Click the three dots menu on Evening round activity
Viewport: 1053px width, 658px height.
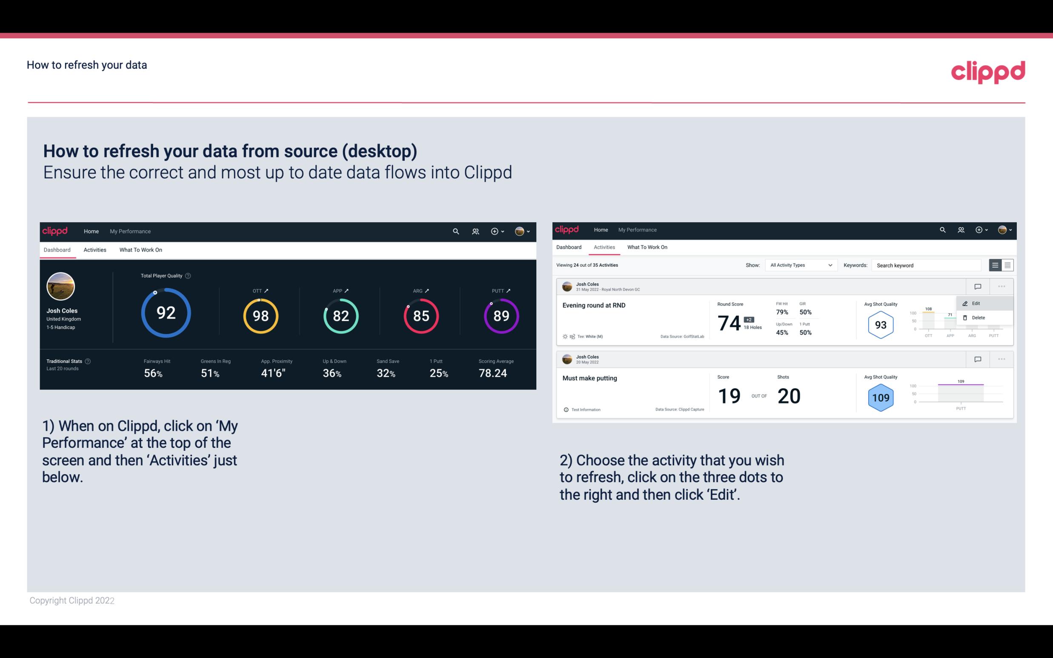point(1001,286)
